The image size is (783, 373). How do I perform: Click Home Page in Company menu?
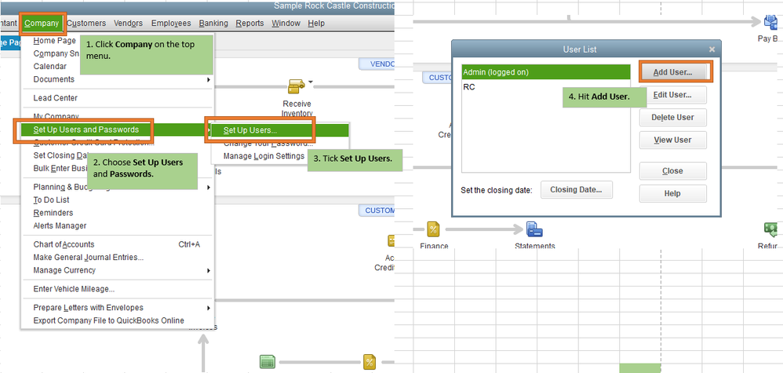point(54,41)
